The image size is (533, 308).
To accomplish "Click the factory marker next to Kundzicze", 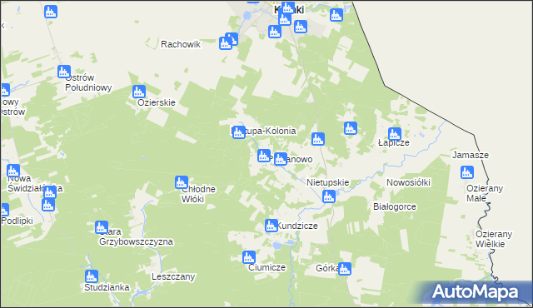I will click(x=271, y=226).
